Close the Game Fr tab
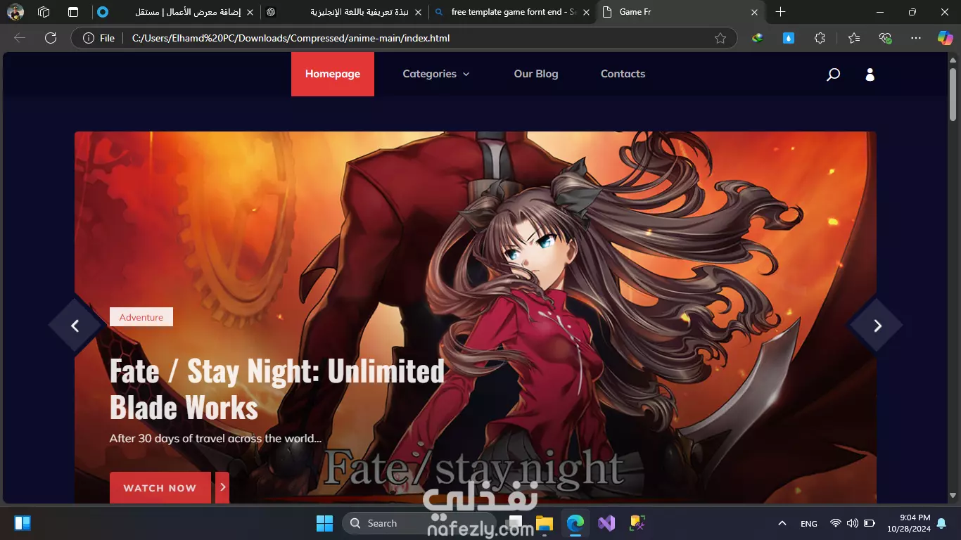This screenshot has height=540, width=961. pyautogui.click(x=754, y=12)
